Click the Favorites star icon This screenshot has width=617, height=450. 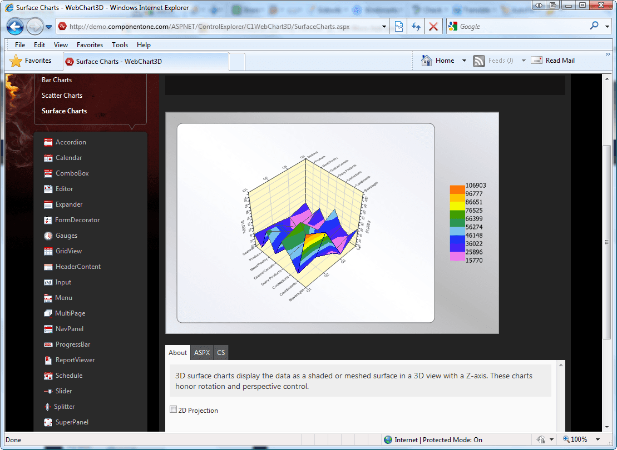[16, 61]
